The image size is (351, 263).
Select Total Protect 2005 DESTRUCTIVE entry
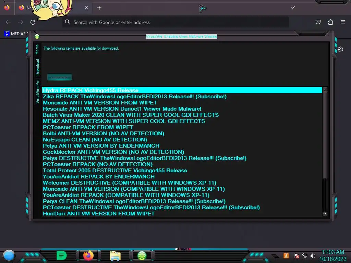(x=182, y=171)
